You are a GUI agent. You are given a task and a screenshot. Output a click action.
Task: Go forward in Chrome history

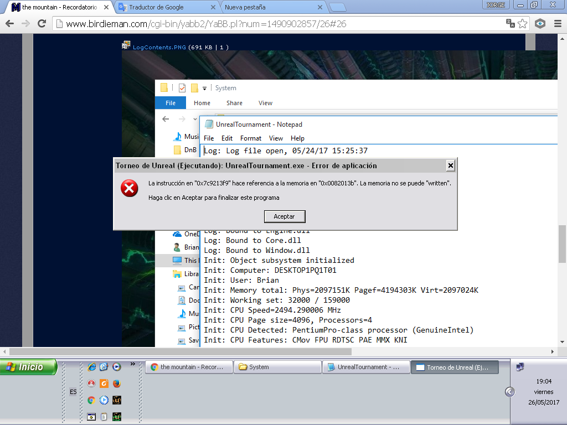(25, 24)
